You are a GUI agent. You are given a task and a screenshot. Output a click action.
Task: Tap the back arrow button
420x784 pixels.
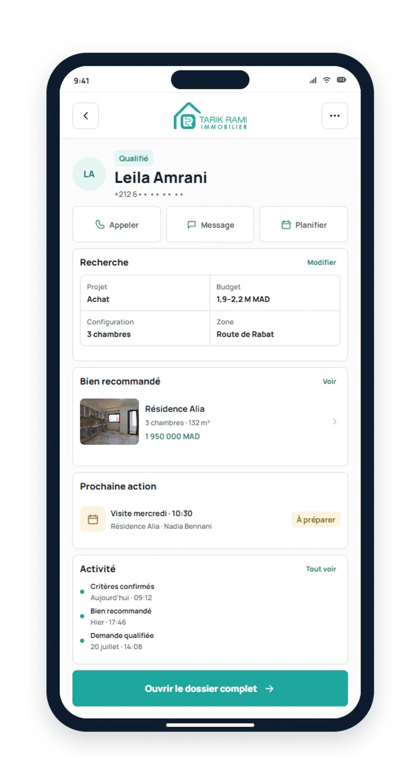click(x=85, y=116)
